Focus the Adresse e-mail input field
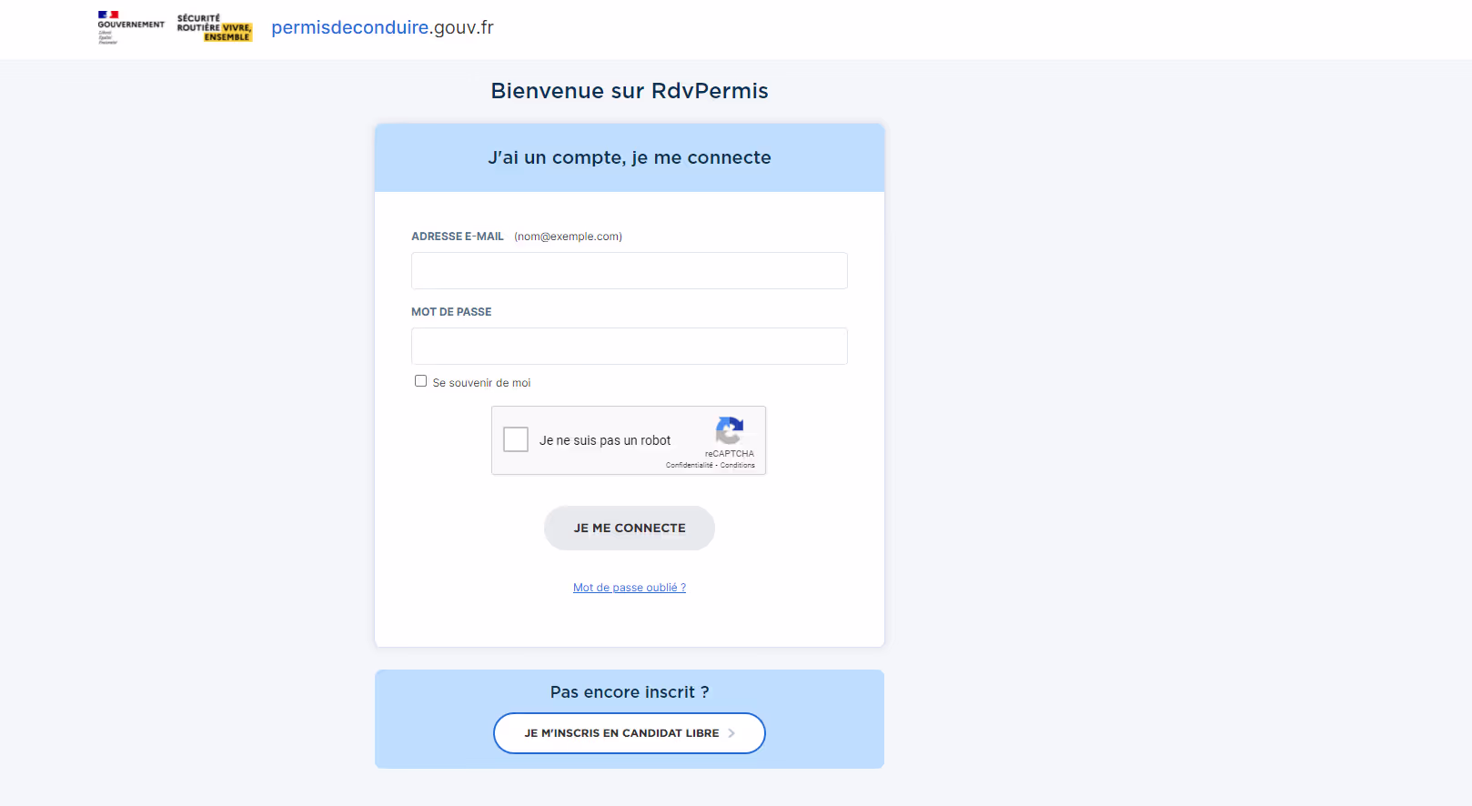The height and width of the screenshot is (806, 1472). pos(629,270)
